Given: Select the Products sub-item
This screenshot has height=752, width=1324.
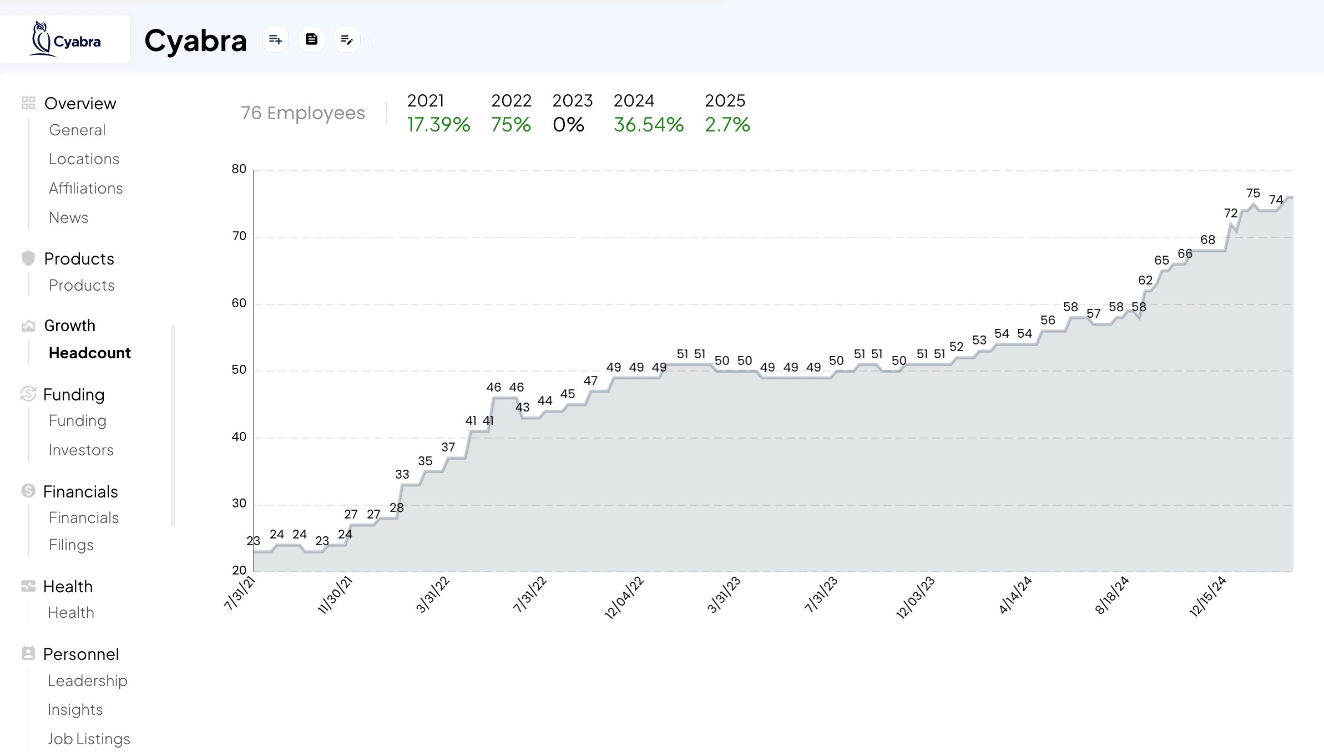Looking at the screenshot, I should pyautogui.click(x=82, y=285).
